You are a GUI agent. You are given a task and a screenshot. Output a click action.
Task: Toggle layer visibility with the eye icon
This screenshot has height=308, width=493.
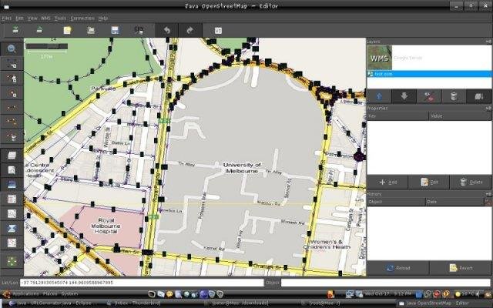pyautogui.click(x=429, y=96)
